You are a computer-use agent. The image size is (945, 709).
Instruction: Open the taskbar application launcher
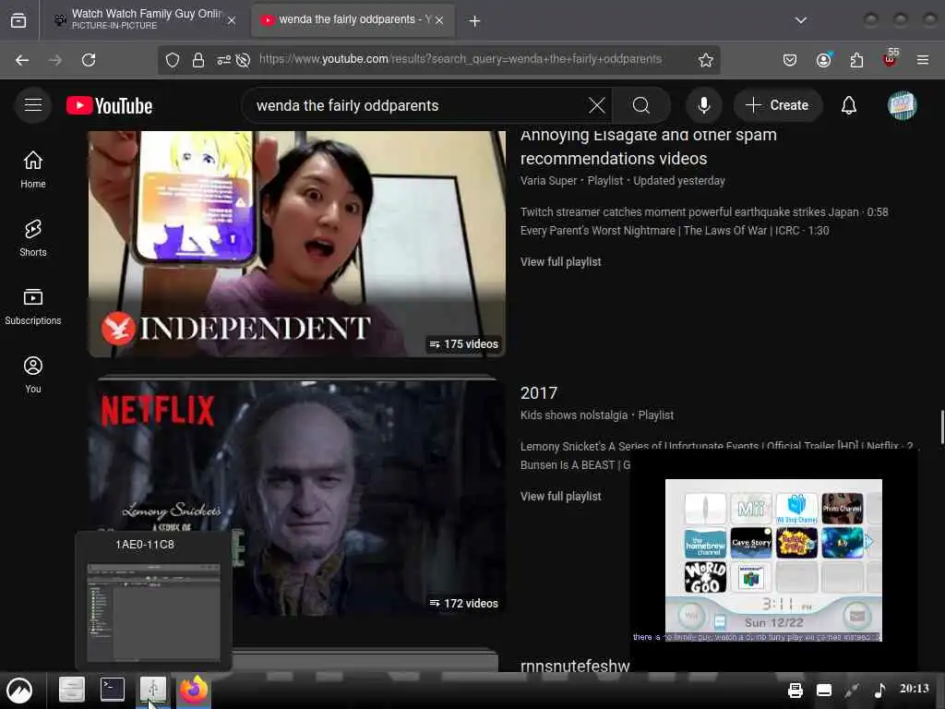(x=19, y=690)
